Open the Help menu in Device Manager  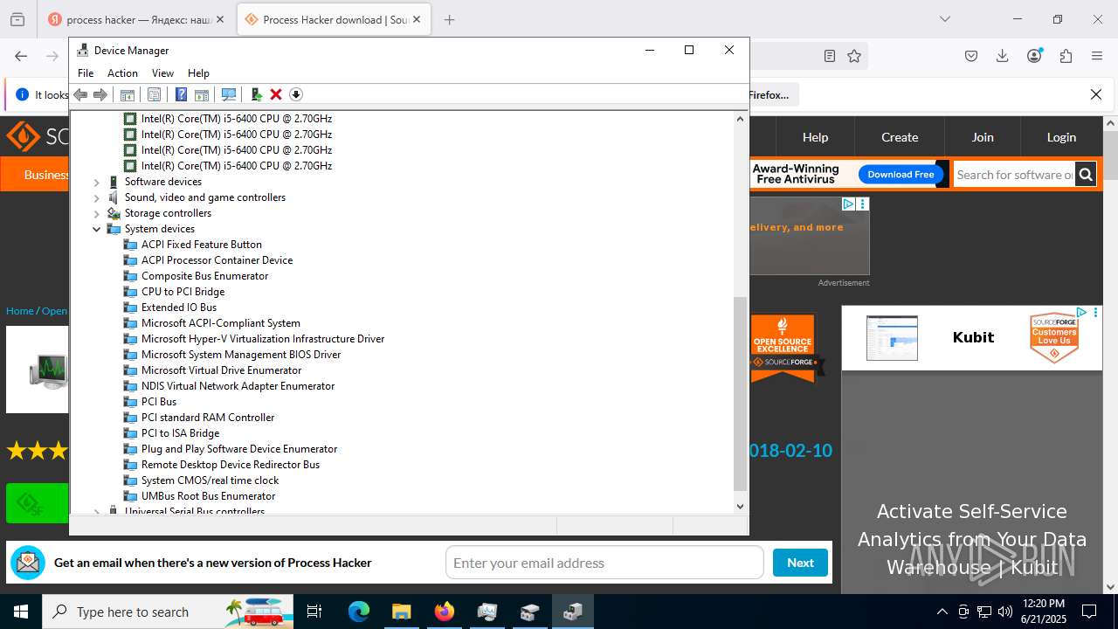[198, 73]
